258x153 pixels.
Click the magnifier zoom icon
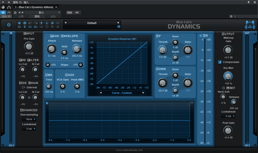(x=52, y=23)
